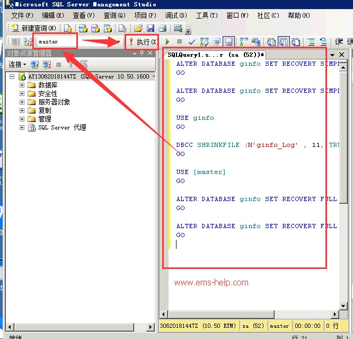Open Object Explorer window position dropdown
The height and width of the screenshot is (339, 353).
click(x=135, y=54)
